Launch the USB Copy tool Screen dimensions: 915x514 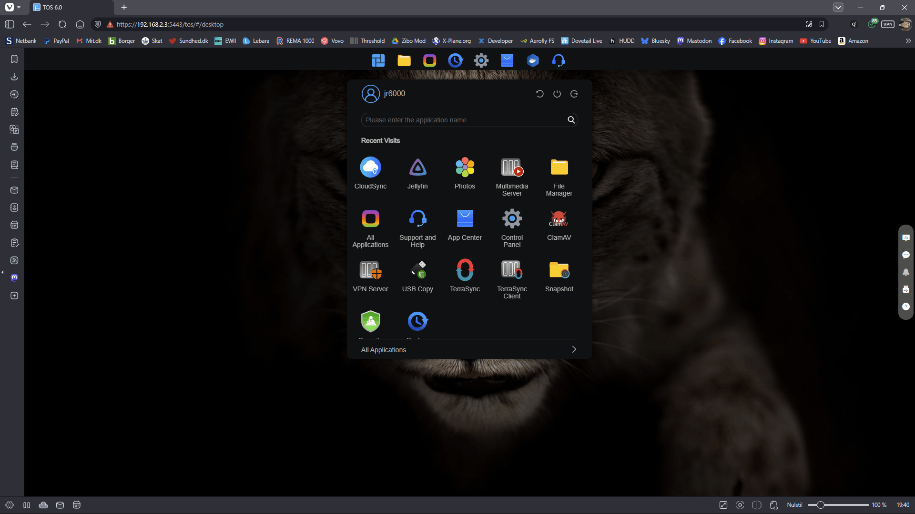tap(417, 275)
